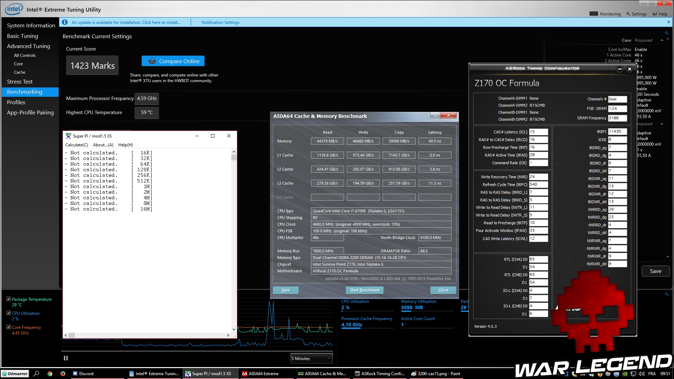
Task: Click the CAS# Latency tCL field
Action: click(538, 132)
